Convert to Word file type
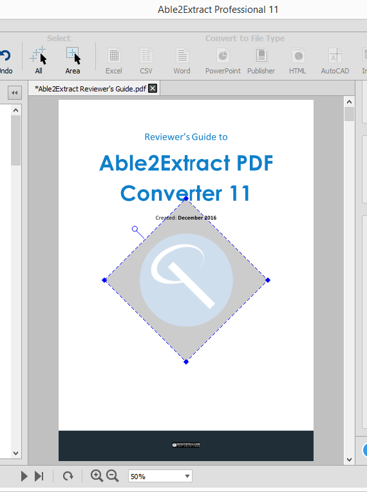 coord(182,61)
